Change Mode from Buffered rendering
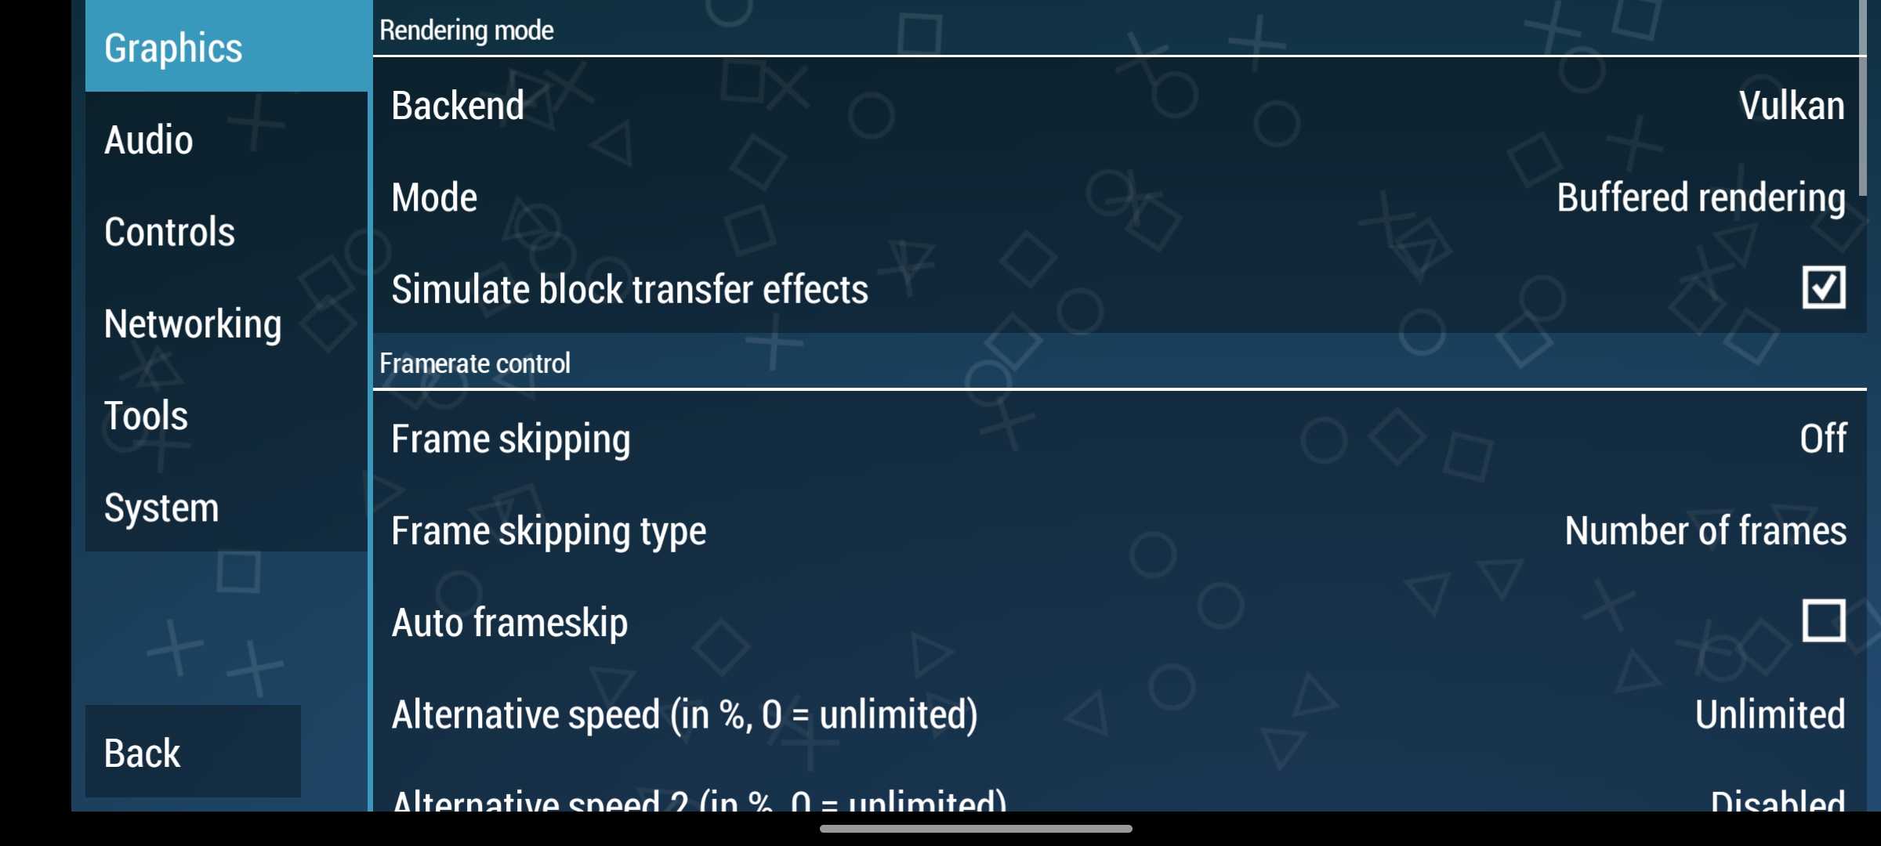Image resolution: width=1881 pixels, height=846 pixels. point(1121,197)
